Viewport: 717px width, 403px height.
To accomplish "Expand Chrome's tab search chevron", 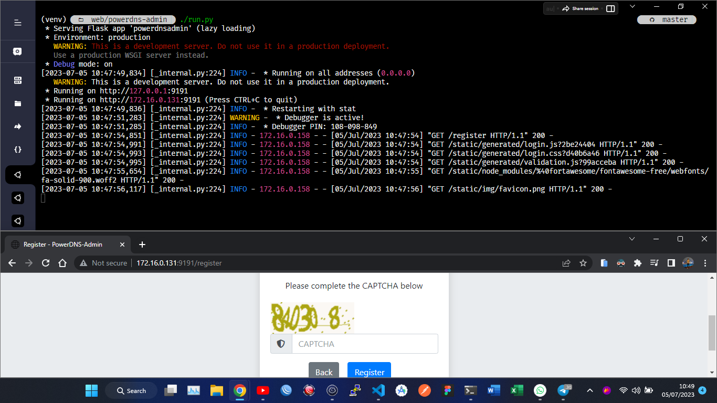I will [x=632, y=239].
